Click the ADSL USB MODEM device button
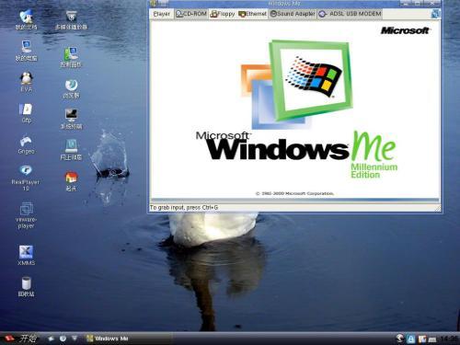 click(350, 14)
